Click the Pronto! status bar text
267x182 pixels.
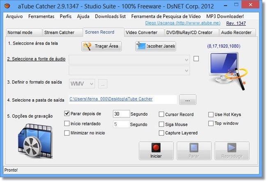pyautogui.click(x=11, y=170)
